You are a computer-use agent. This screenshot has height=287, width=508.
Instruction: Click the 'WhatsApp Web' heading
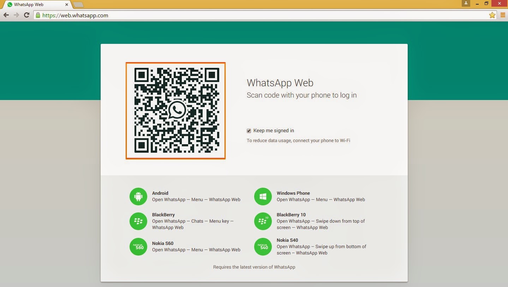click(x=280, y=83)
